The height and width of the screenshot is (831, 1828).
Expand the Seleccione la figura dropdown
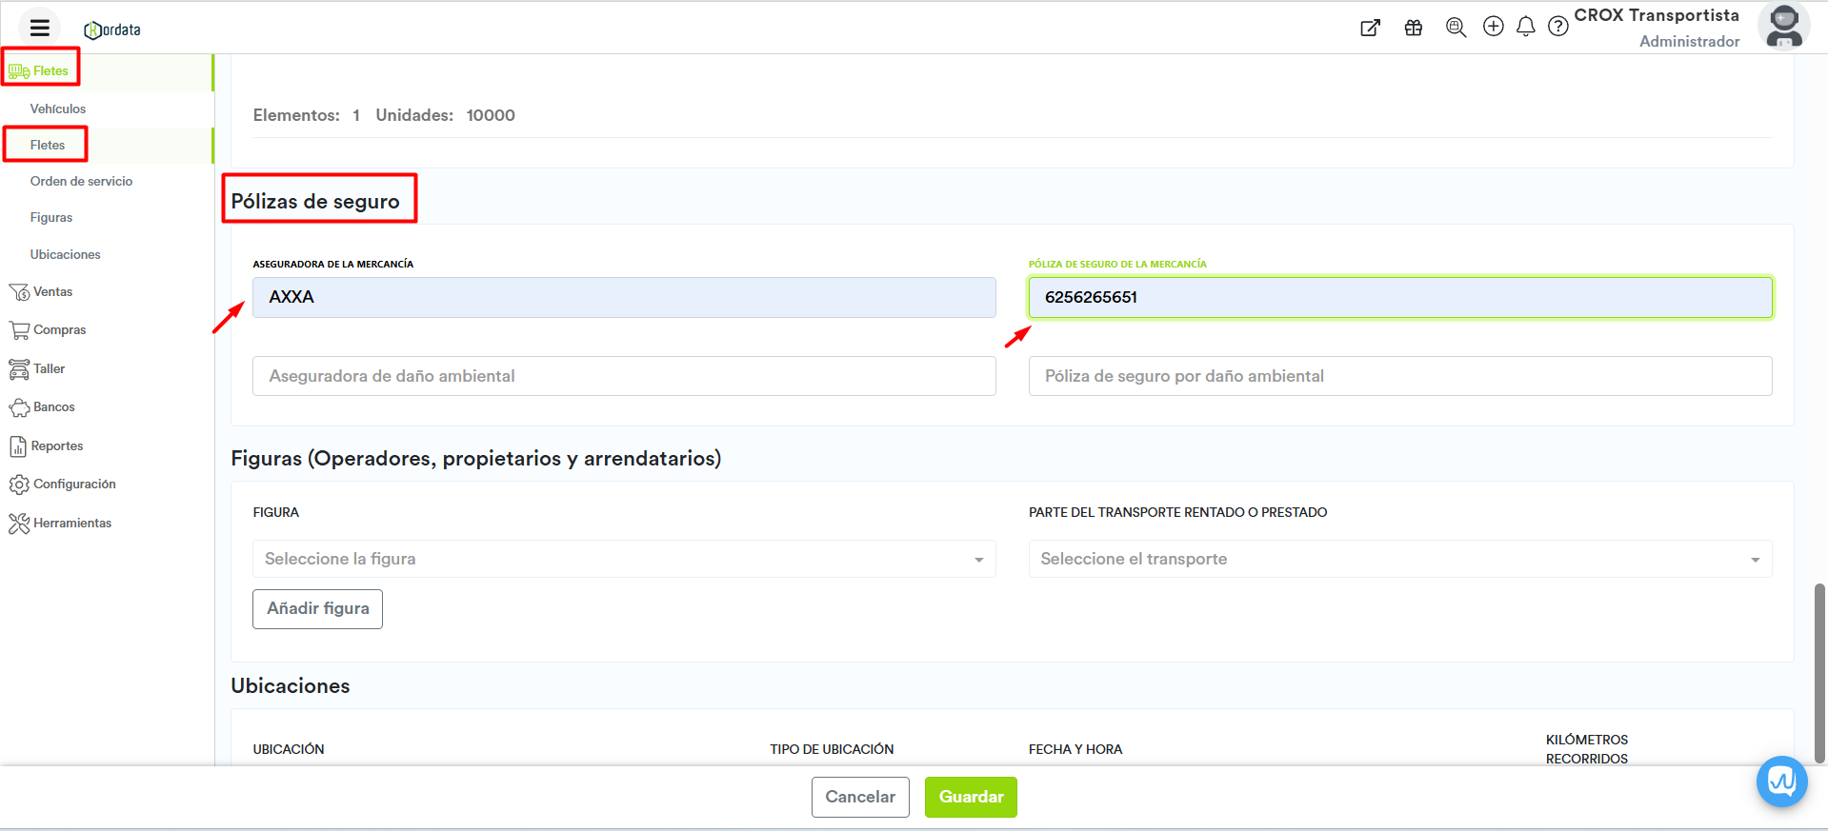(x=623, y=559)
